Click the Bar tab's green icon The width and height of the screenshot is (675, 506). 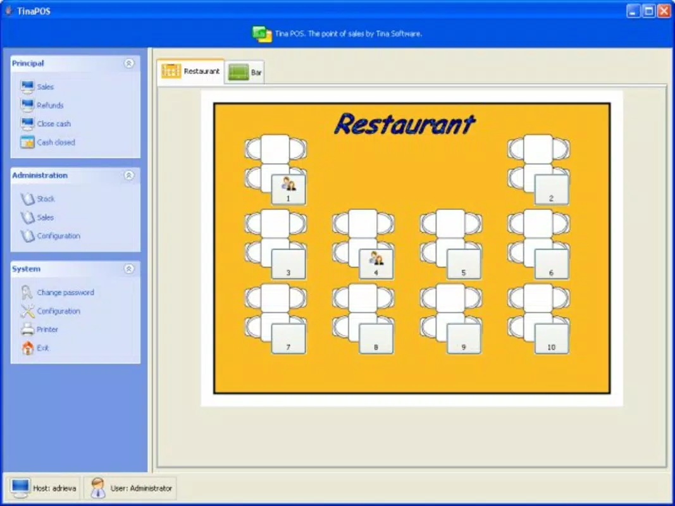[238, 72]
